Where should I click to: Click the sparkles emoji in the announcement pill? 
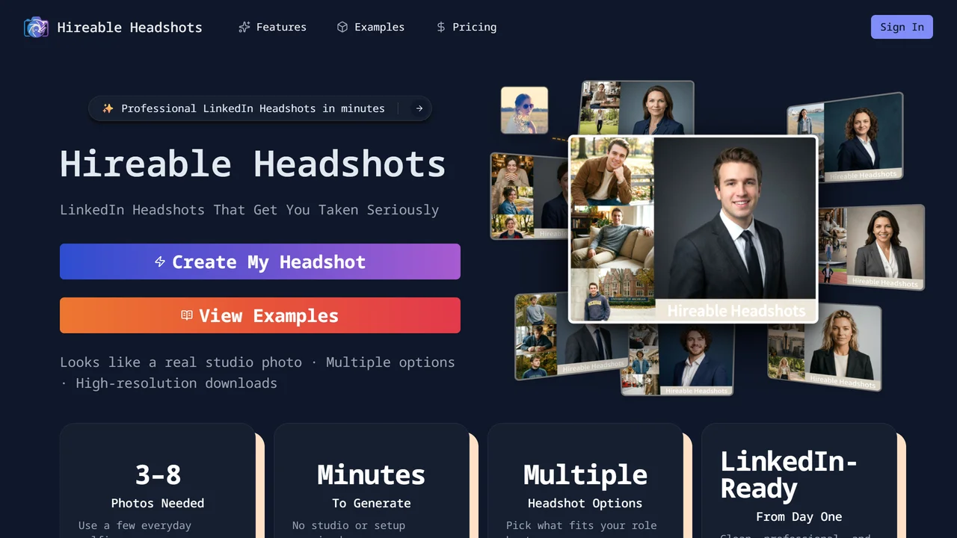(x=108, y=108)
